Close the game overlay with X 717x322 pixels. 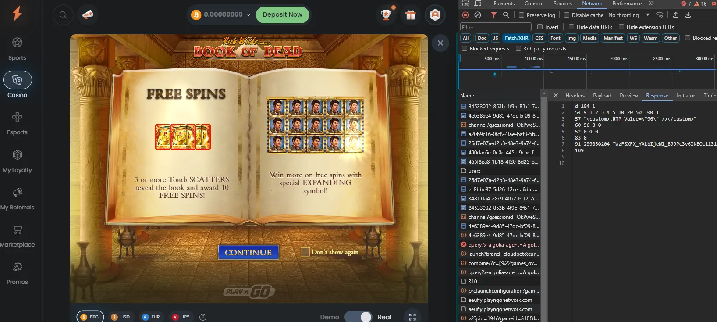(x=440, y=43)
